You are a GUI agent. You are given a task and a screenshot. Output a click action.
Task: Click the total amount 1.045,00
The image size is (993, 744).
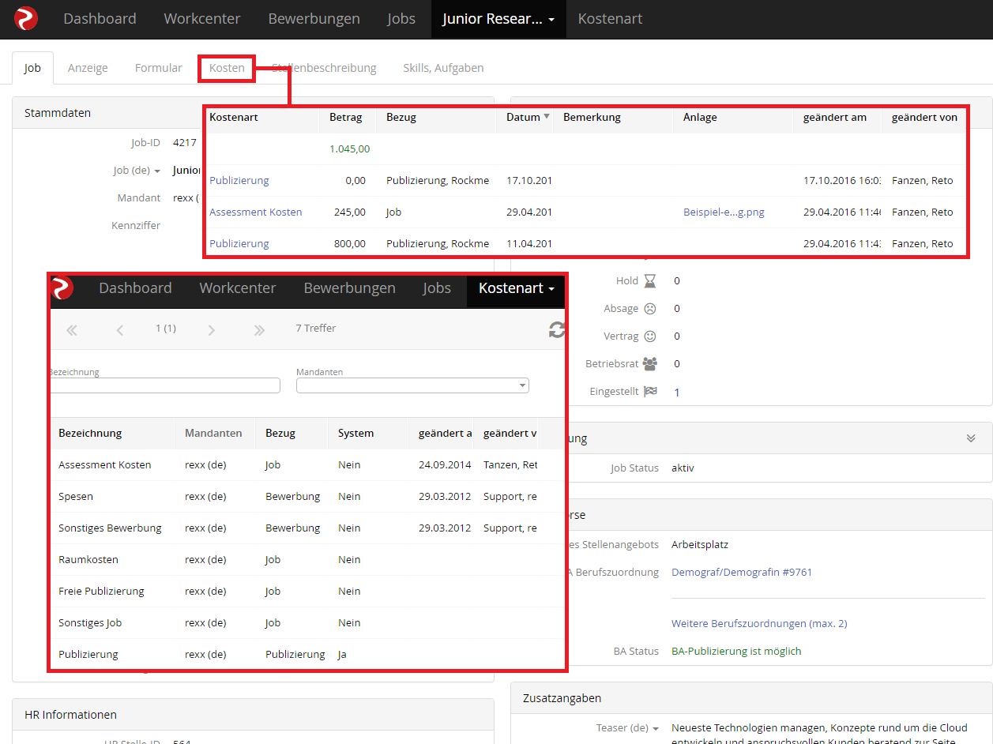click(x=349, y=148)
